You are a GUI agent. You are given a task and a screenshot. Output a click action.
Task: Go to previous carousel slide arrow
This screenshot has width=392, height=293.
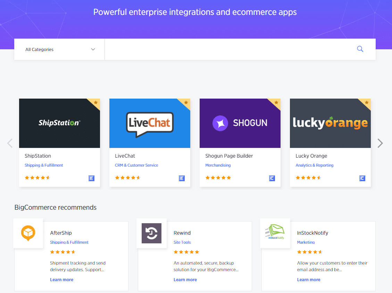coord(10,143)
